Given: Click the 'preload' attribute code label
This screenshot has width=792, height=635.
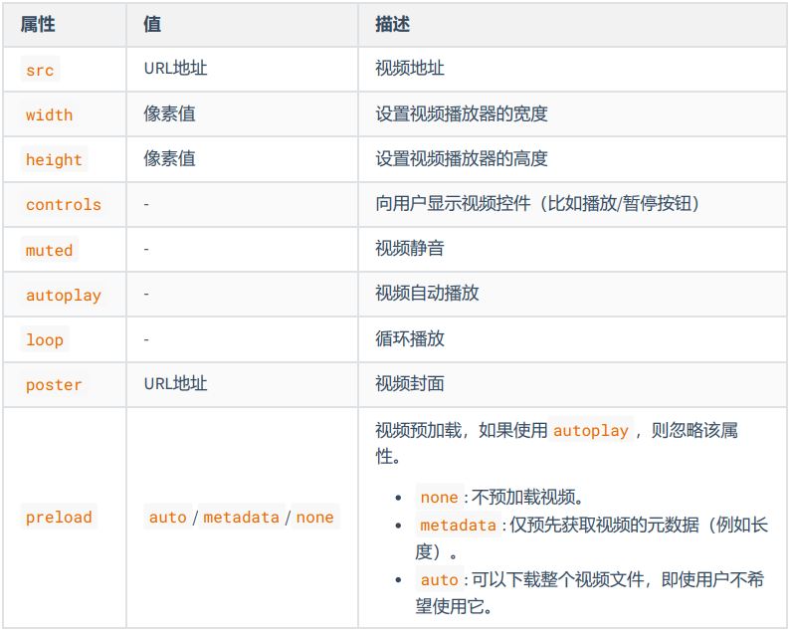Looking at the screenshot, I should tap(59, 518).
